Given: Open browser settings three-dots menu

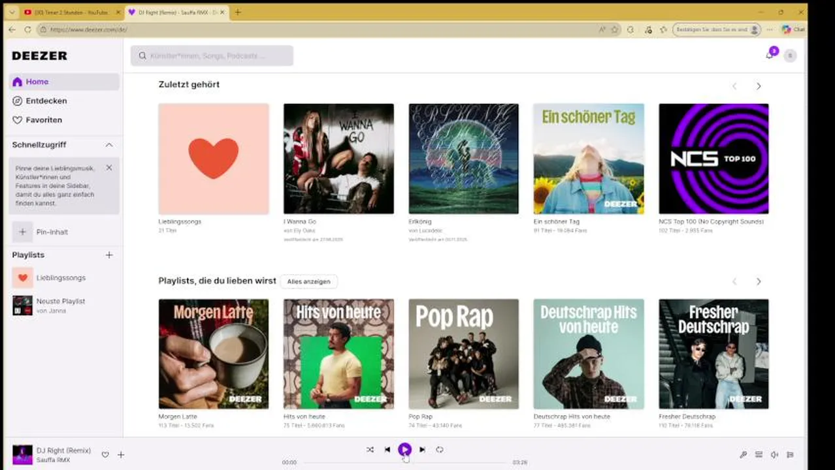Looking at the screenshot, I should pyautogui.click(x=770, y=29).
